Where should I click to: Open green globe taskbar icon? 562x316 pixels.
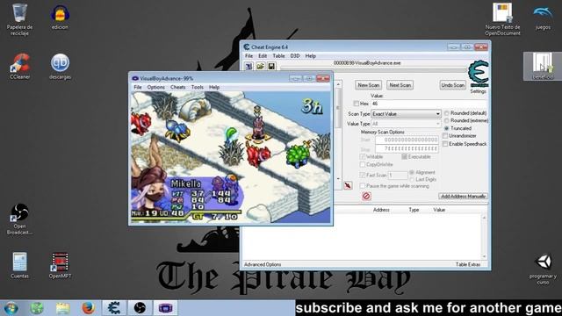pos(37,308)
